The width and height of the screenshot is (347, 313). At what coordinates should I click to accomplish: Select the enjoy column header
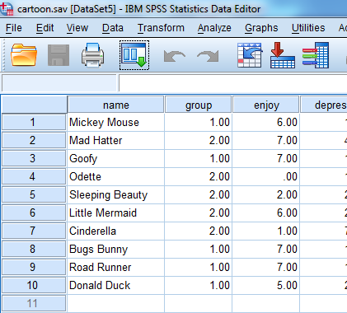(266, 105)
